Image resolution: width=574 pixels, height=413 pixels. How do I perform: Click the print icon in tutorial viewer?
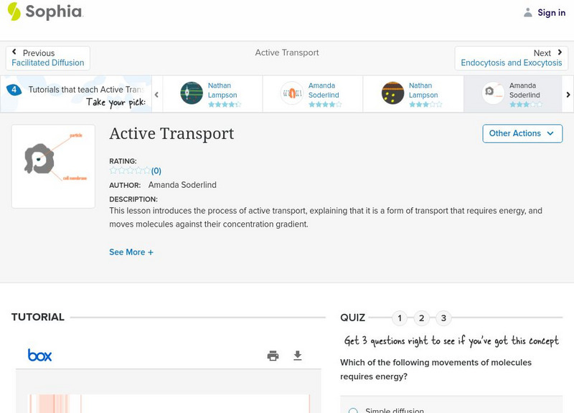tap(273, 356)
